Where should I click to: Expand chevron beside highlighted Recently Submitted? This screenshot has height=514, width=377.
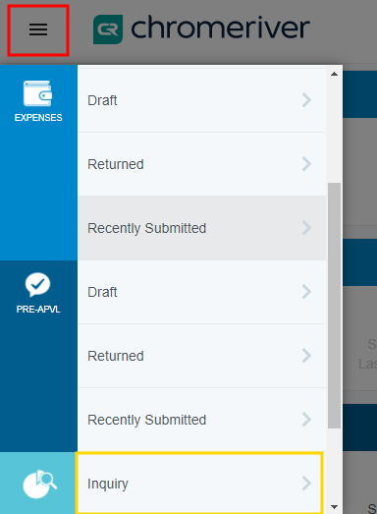[306, 228]
